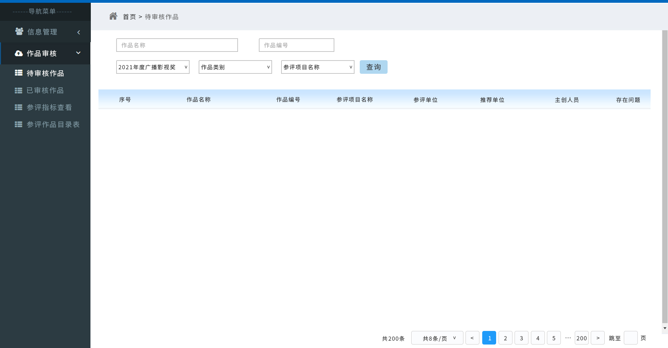
Task: Go to previous page with < arrow
Action: (472, 338)
